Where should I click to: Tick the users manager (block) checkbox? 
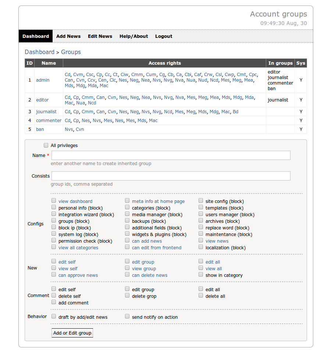coord(201,214)
